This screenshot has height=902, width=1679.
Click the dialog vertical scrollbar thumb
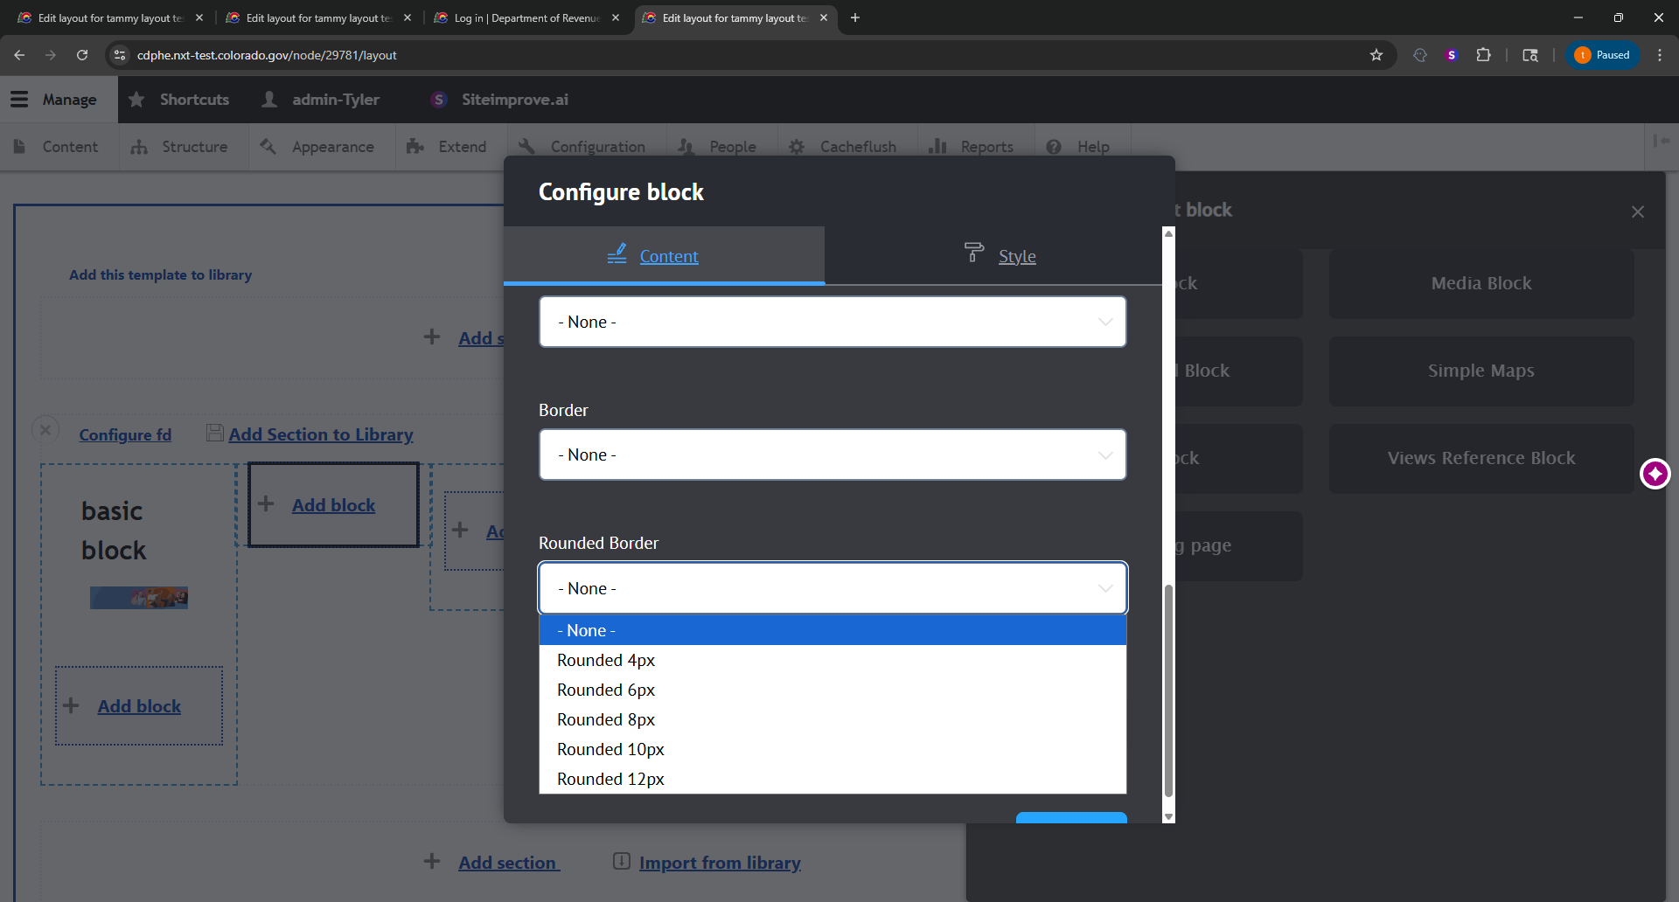1168,690
